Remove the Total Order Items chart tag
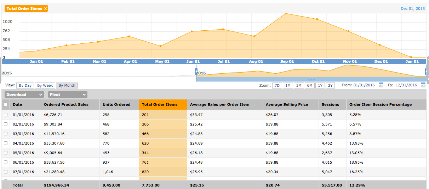 [x=45, y=8]
